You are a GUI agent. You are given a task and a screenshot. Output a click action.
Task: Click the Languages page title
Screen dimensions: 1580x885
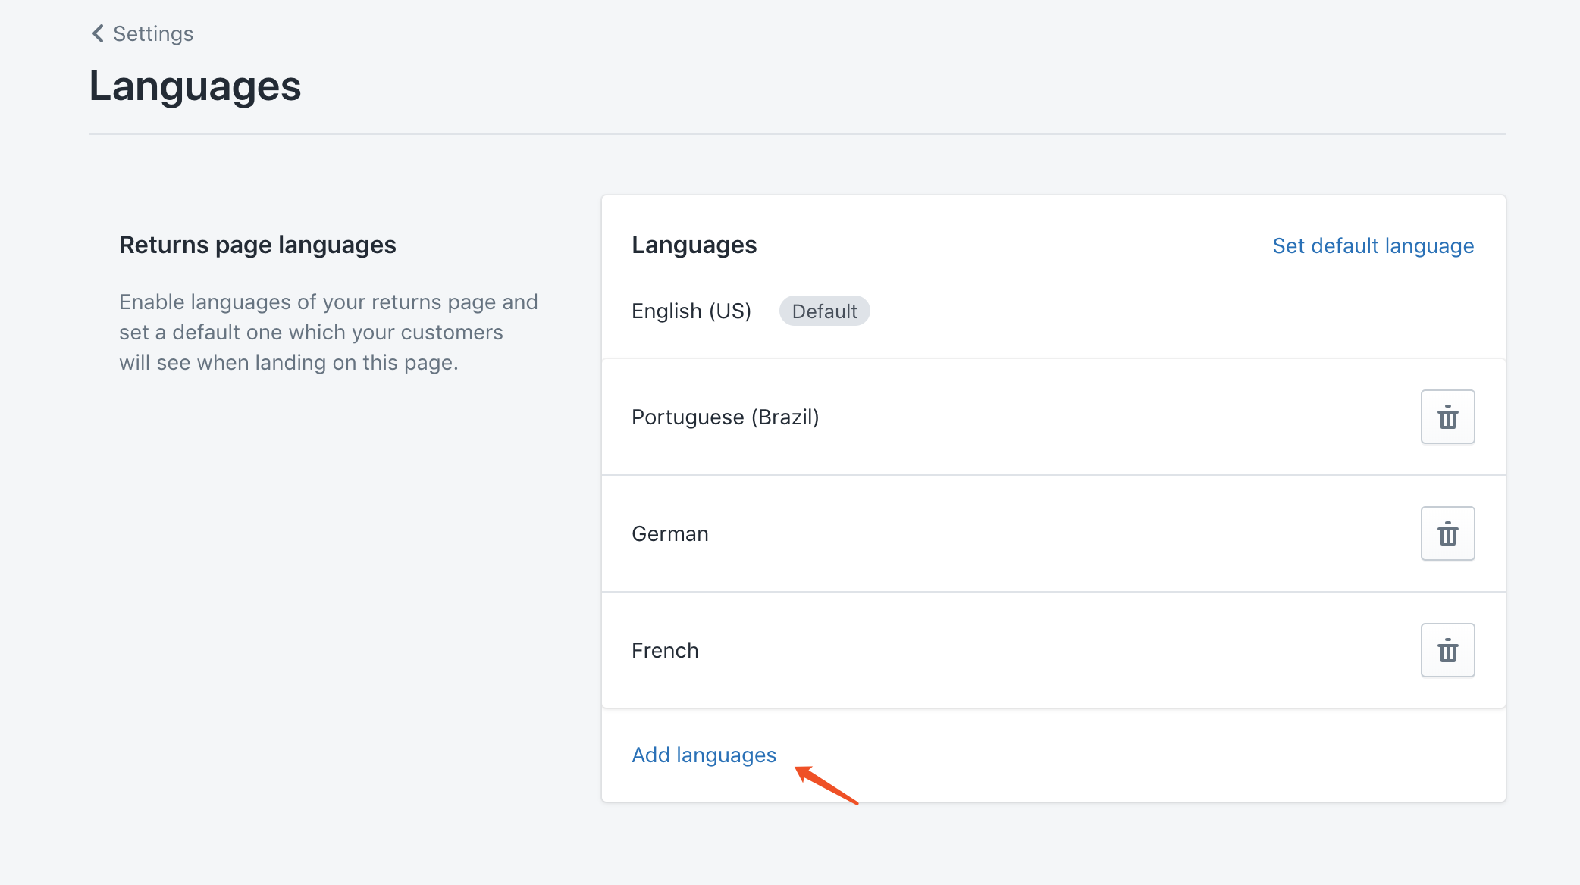click(x=195, y=86)
